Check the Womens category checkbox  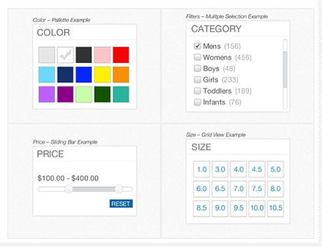pyautogui.click(x=198, y=57)
